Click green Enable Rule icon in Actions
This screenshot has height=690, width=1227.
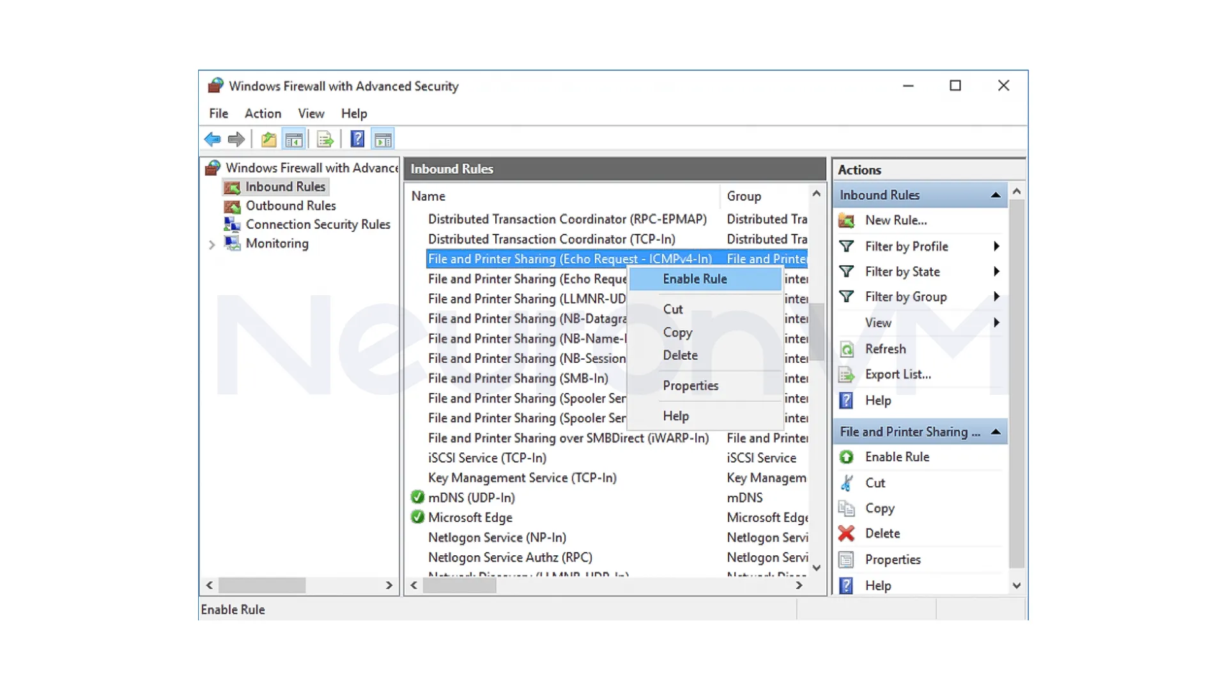(x=847, y=457)
